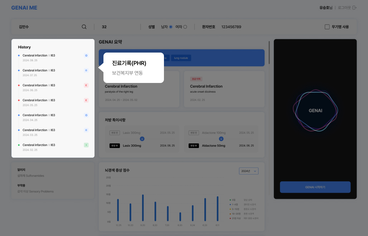Click the GENAI animated orb logo

coord(315,110)
